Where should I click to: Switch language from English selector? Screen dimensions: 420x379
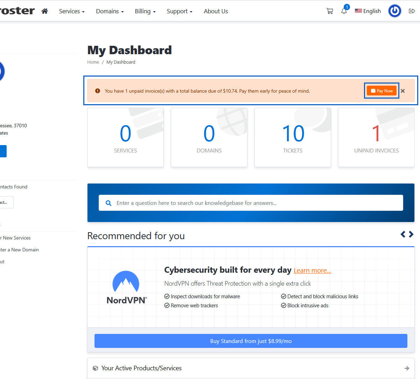pyautogui.click(x=367, y=11)
